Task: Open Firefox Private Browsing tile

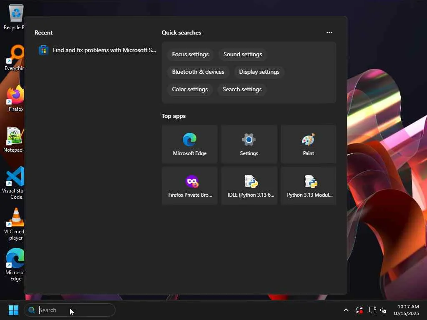Action: coord(190,186)
